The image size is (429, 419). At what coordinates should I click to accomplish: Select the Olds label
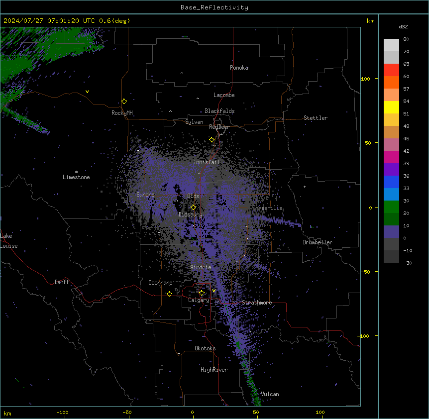(x=193, y=196)
